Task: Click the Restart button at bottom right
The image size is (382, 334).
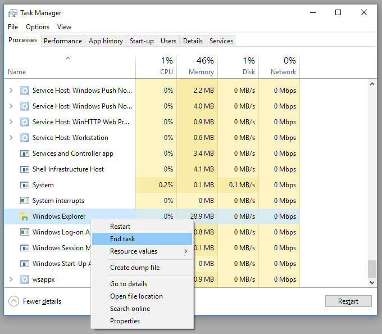Action: (x=348, y=301)
